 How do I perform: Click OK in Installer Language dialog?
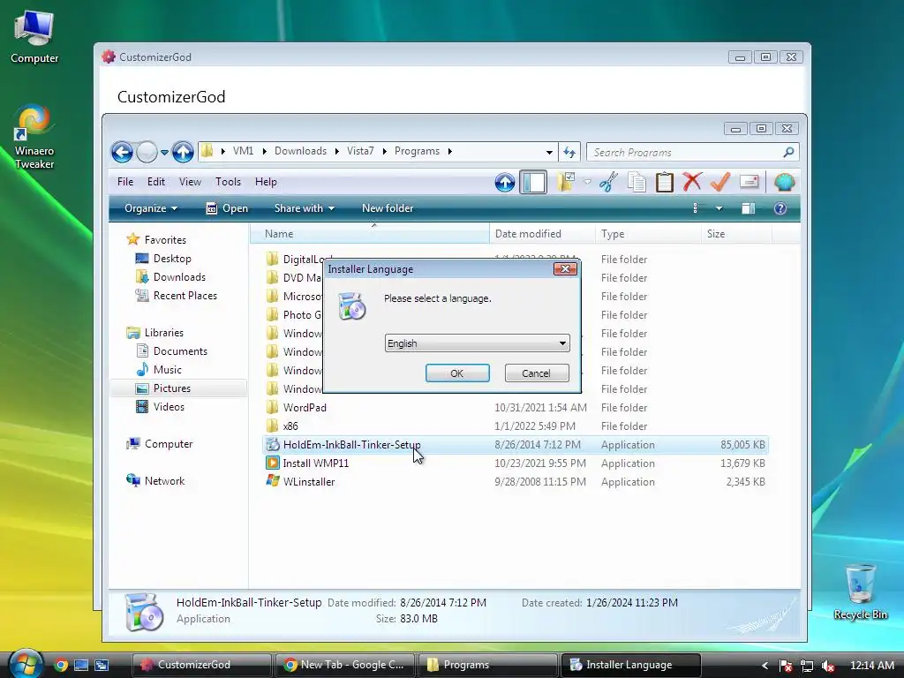(x=457, y=373)
